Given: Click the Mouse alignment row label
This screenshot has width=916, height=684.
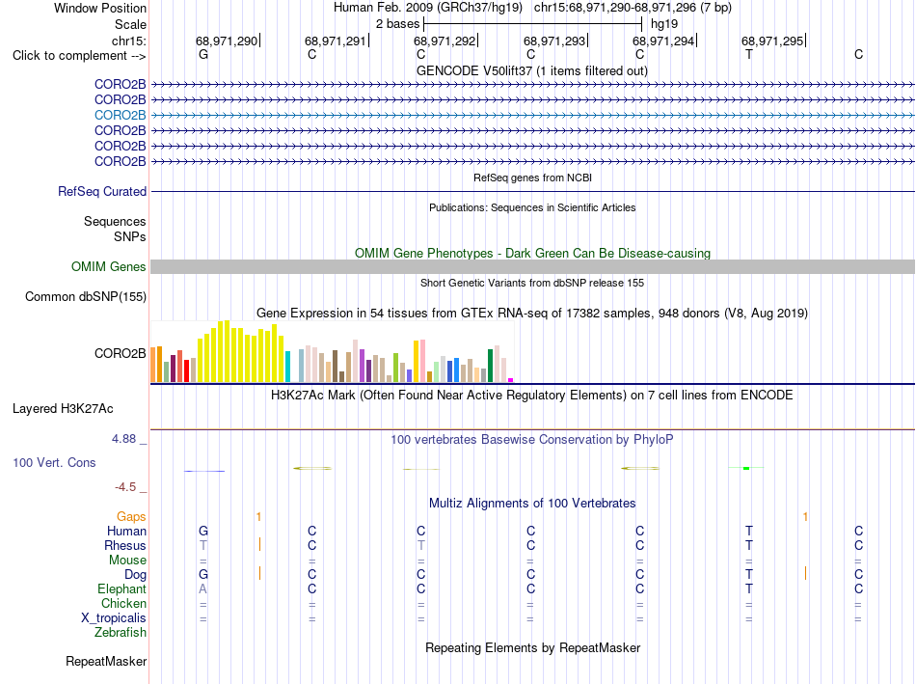Looking at the screenshot, I should coord(127,561).
